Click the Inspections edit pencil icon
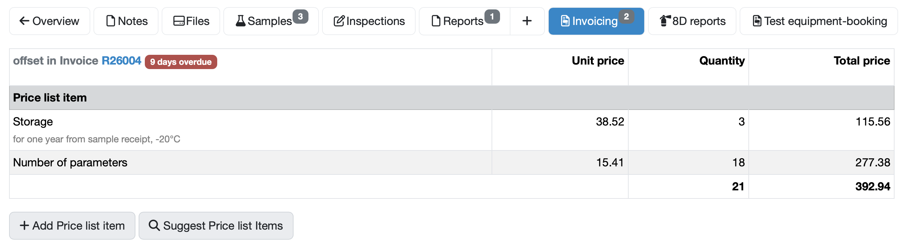The image size is (902, 251). [339, 21]
